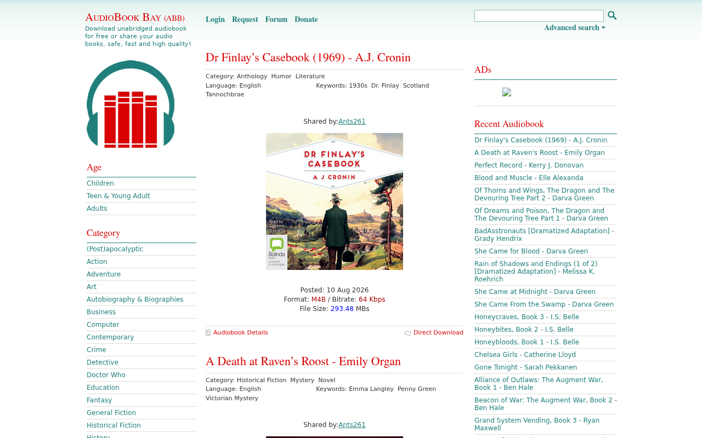Open Autobiography & Biographies category
Screen dimensions: 702x438
pos(135,299)
